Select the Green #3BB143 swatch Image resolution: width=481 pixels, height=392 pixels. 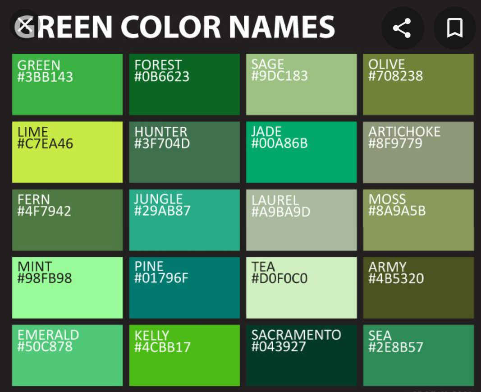67,85
